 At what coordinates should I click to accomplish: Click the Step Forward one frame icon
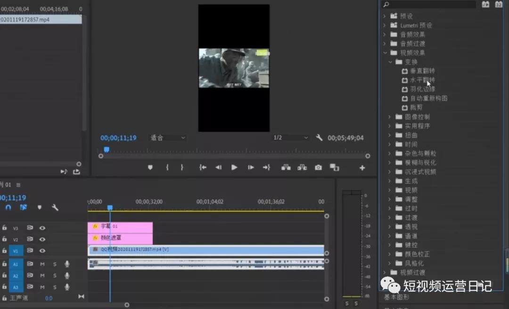pos(251,167)
